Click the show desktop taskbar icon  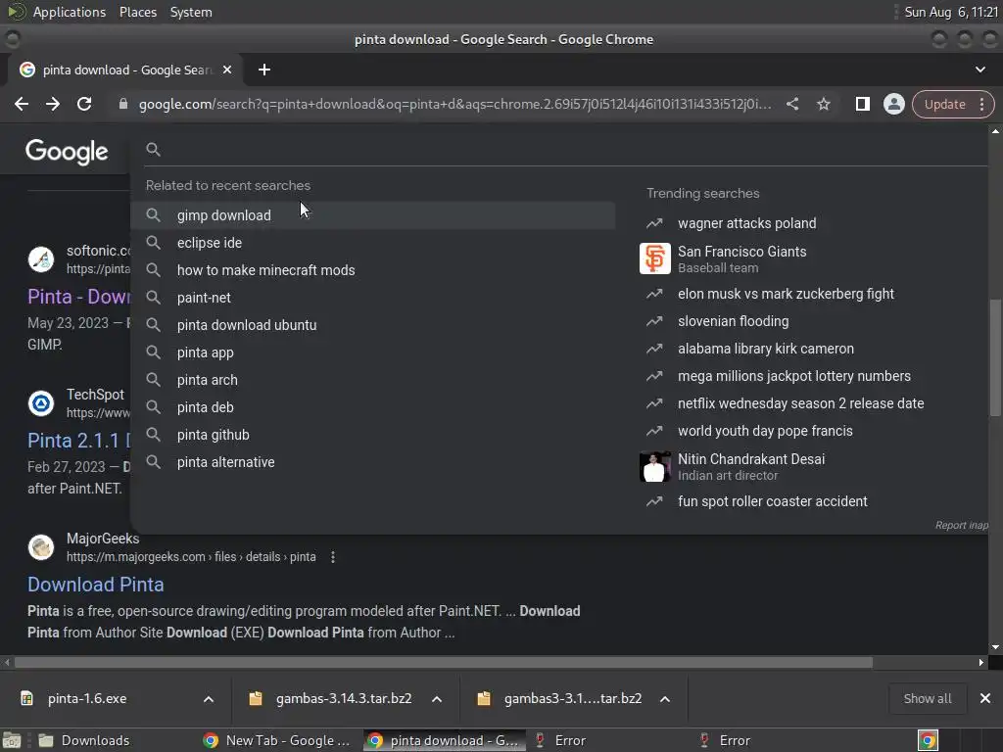(x=12, y=740)
